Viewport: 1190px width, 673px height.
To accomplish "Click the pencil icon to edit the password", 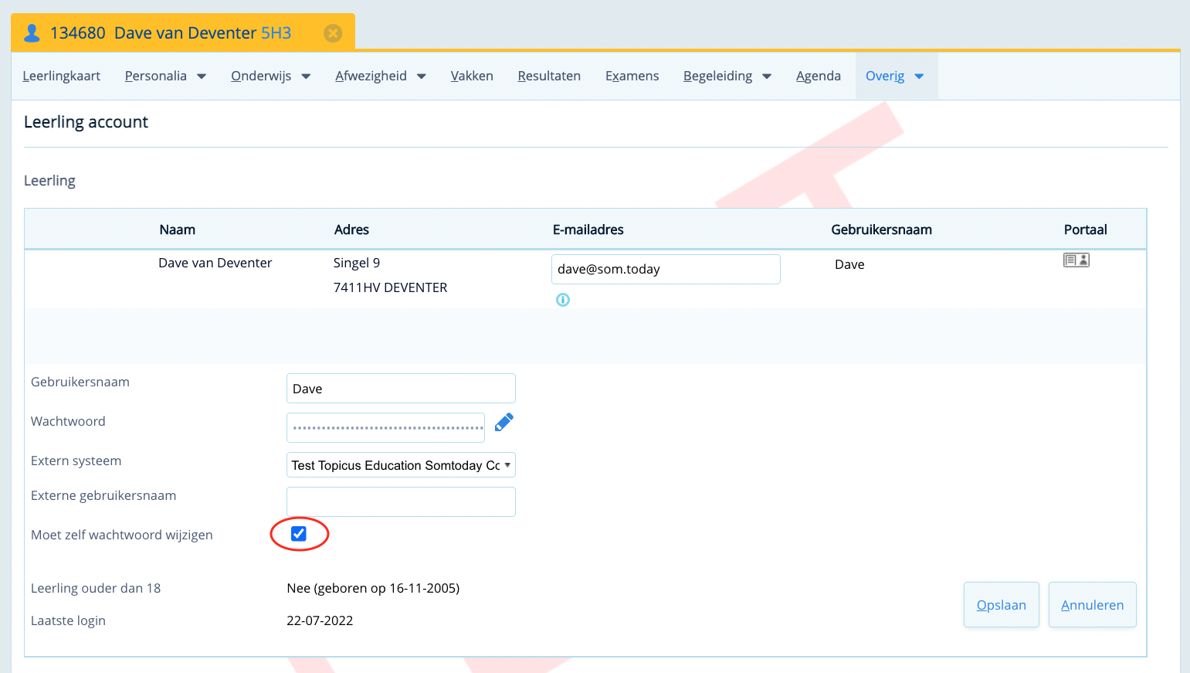I will coord(504,422).
